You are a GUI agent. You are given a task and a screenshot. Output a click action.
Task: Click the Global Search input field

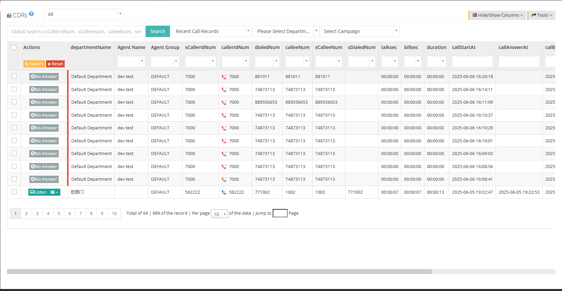tap(76, 31)
